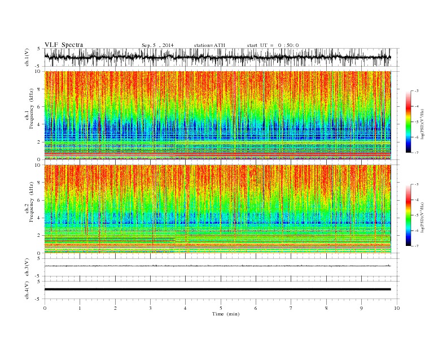The width and height of the screenshot is (447, 346).
Task: Click the "-6" label on ch.2 color bar
Action: point(417,231)
